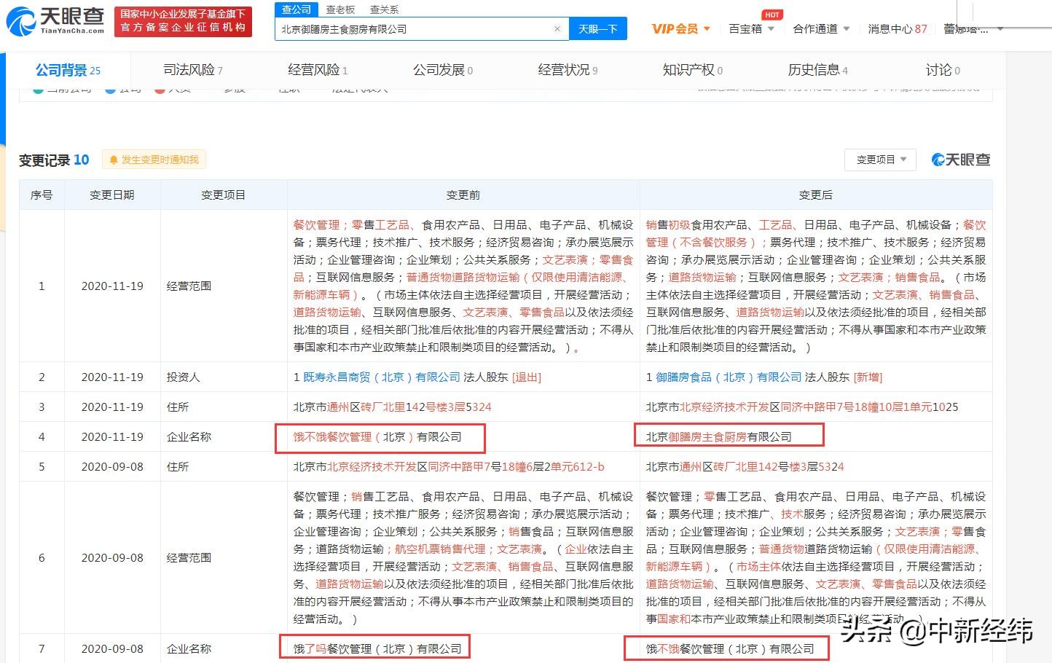This screenshot has height=663, width=1052.
Task: Click the 国家中小企业发展子基金 red badge
Action: pyautogui.click(x=183, y=21)
